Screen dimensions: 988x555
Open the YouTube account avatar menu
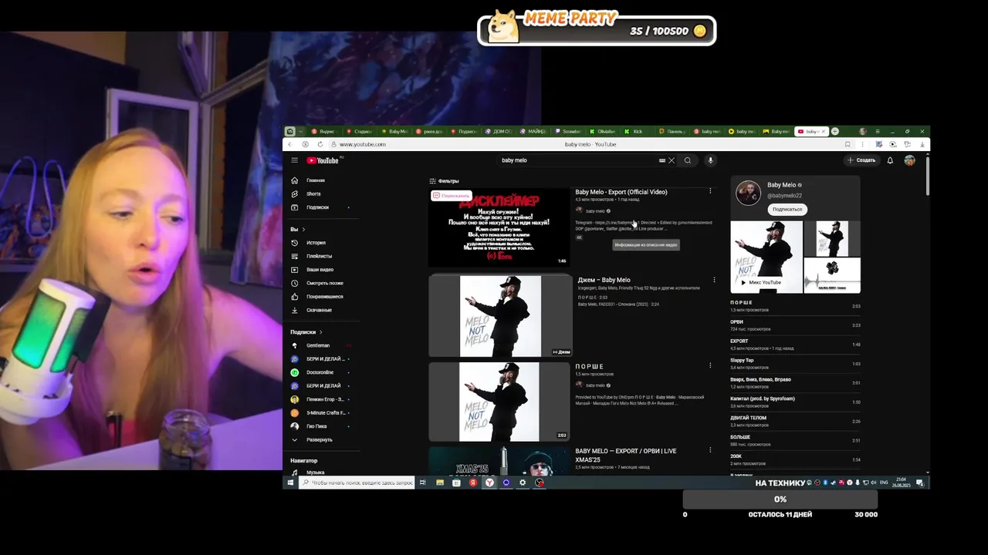click(910, 160)
